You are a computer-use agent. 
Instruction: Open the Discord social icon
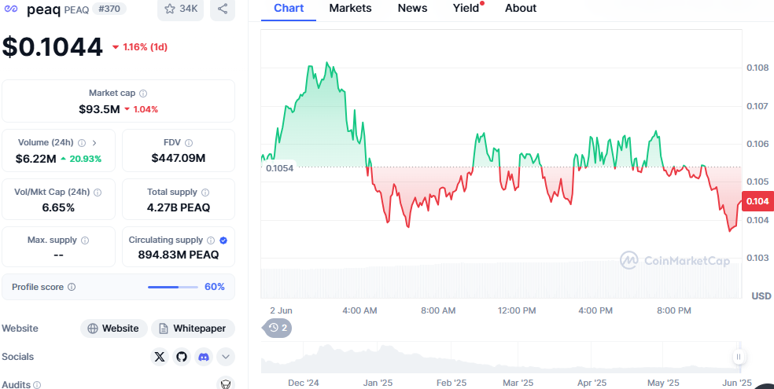(204, 357)
